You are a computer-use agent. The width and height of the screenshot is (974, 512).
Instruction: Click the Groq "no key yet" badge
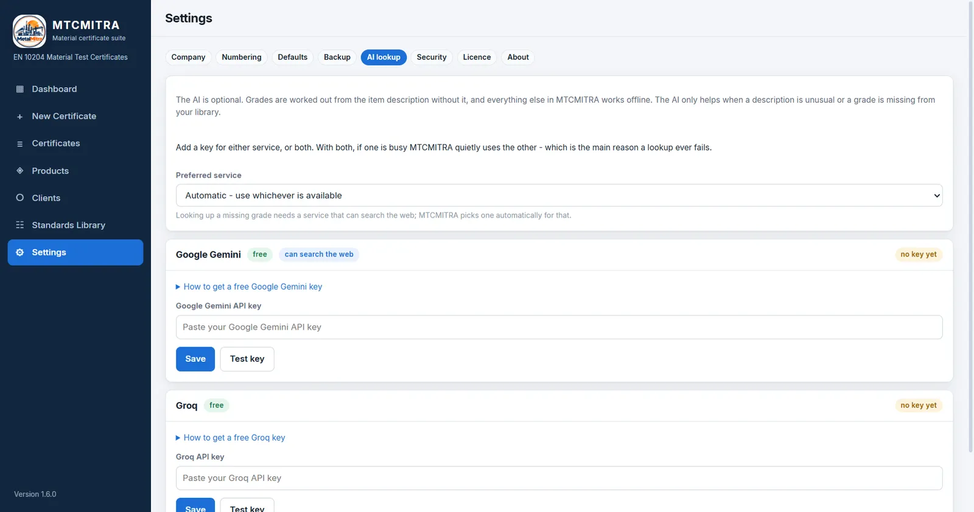point(919,406)
